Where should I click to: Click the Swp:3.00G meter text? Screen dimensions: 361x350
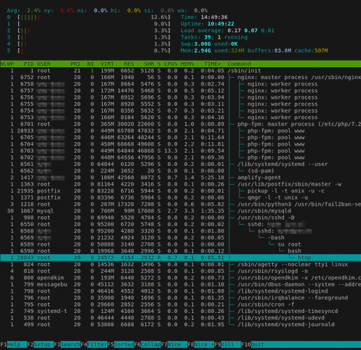point(196,44)
